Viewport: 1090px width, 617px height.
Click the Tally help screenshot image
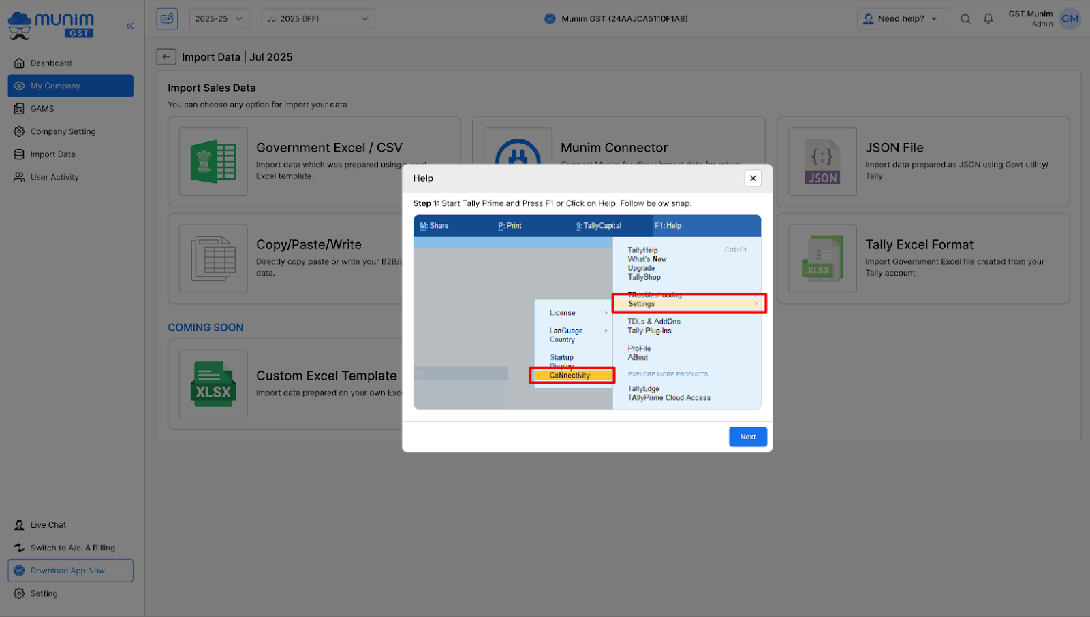(587, 312)
